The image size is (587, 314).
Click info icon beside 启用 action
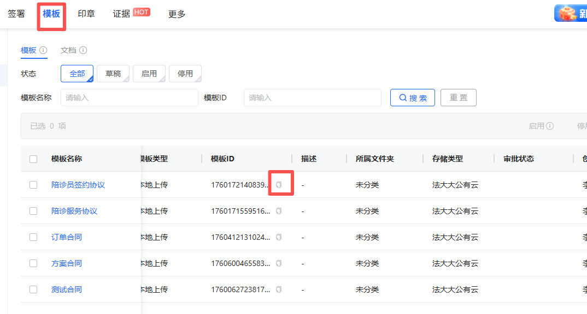pos(550,126)
